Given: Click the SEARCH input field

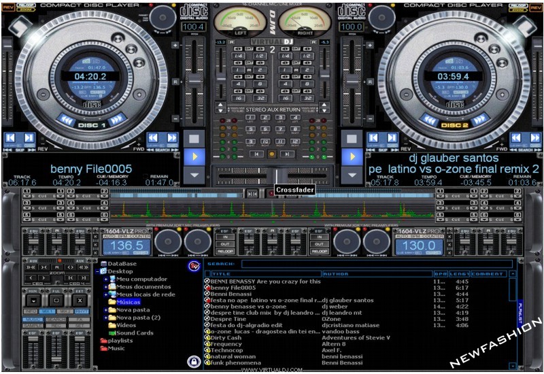Looking at the screenshot, I should pyautogui.click(x=377, y=264).
